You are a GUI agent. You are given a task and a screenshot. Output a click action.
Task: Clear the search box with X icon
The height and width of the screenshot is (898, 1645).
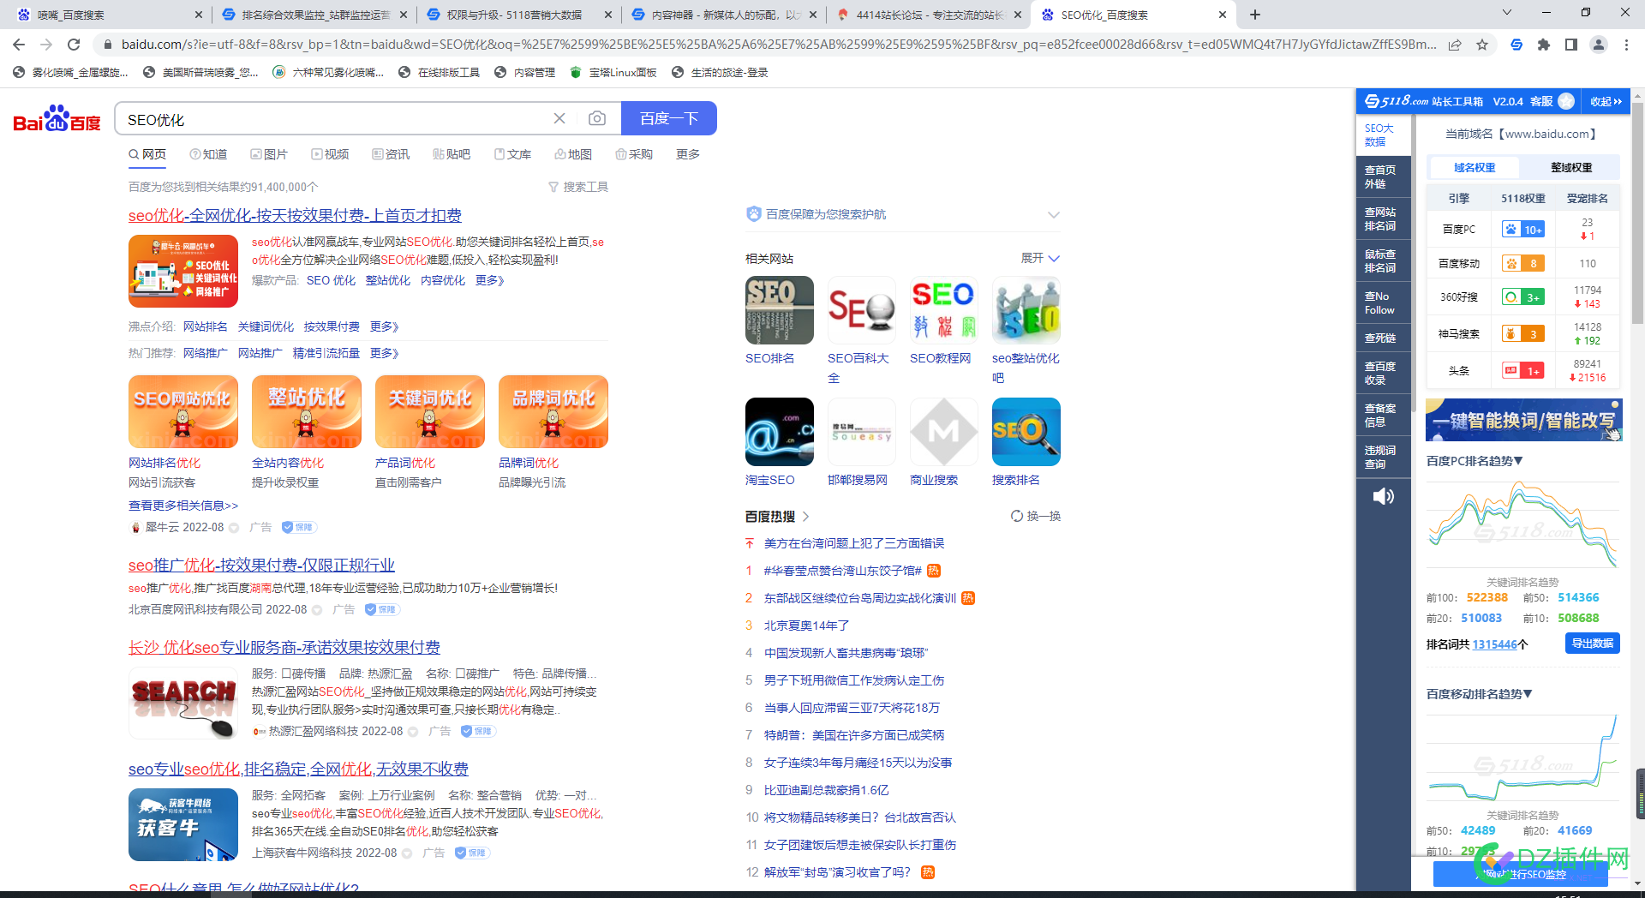[x=559, y=118]
